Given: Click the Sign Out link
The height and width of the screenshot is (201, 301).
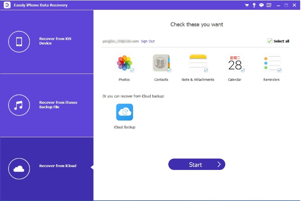Looking at the screenshot, I should click(148, 41).
